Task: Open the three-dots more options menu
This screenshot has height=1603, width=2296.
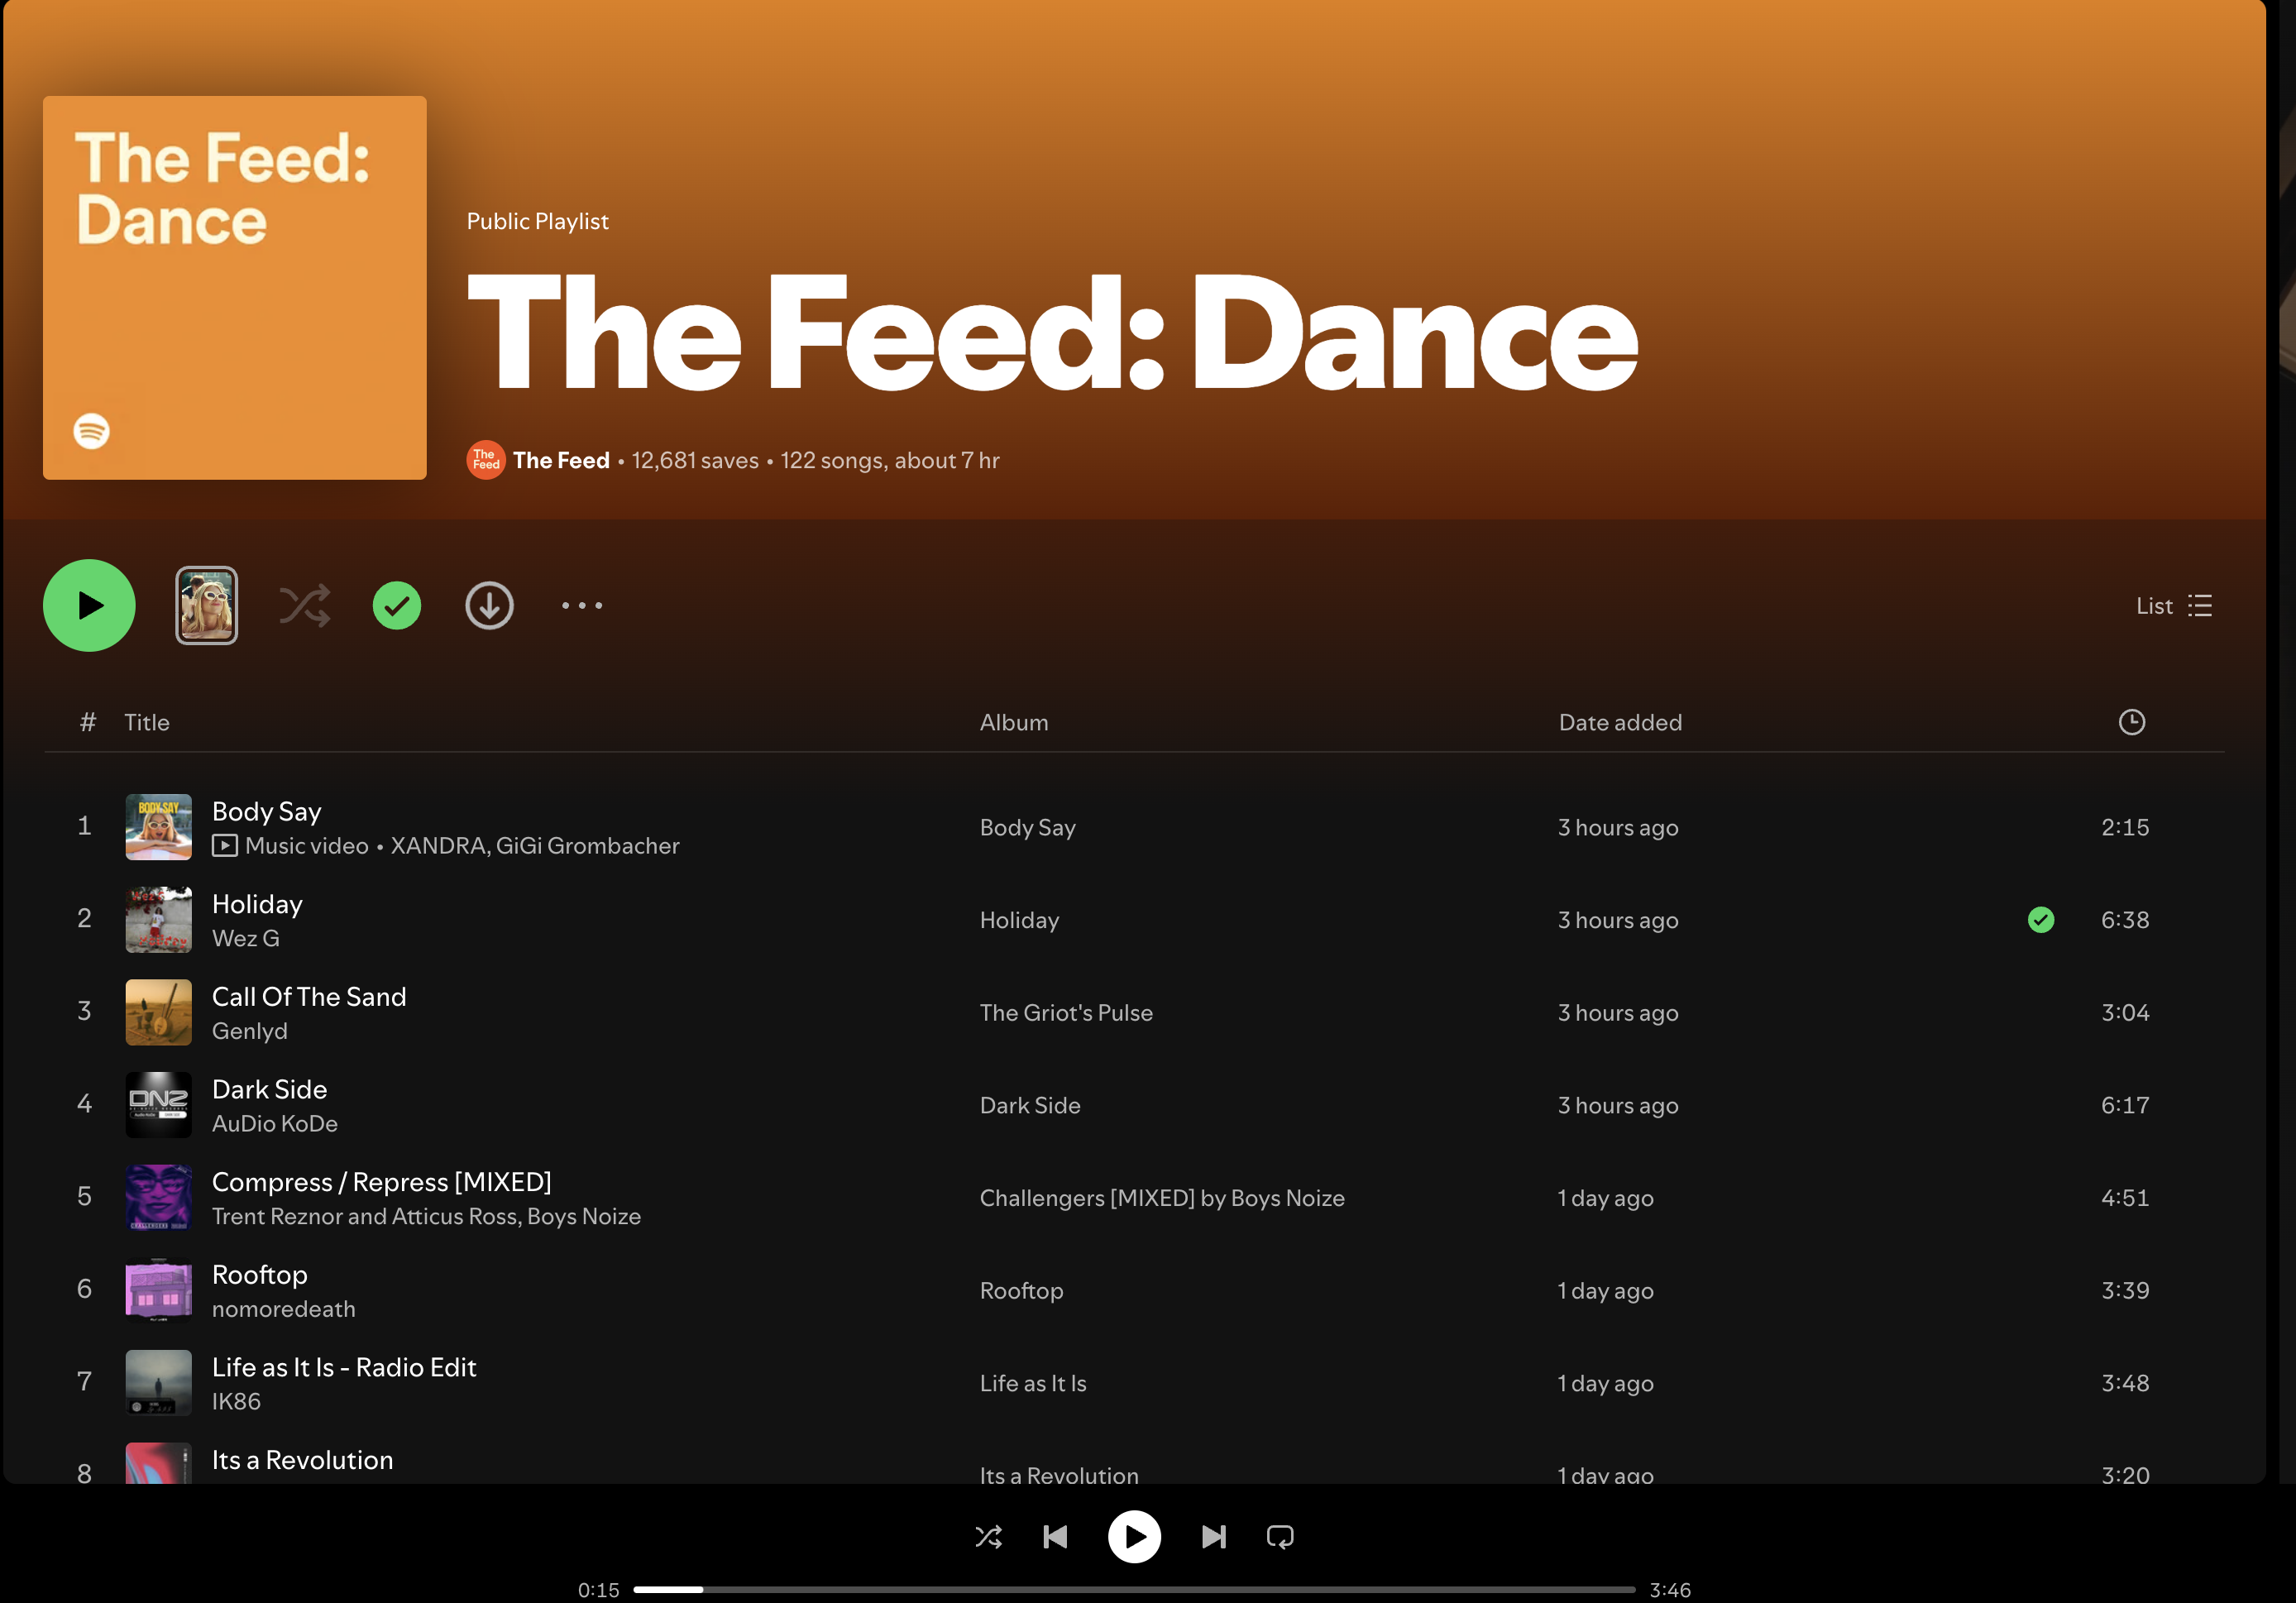Action: tap(582, 605)
